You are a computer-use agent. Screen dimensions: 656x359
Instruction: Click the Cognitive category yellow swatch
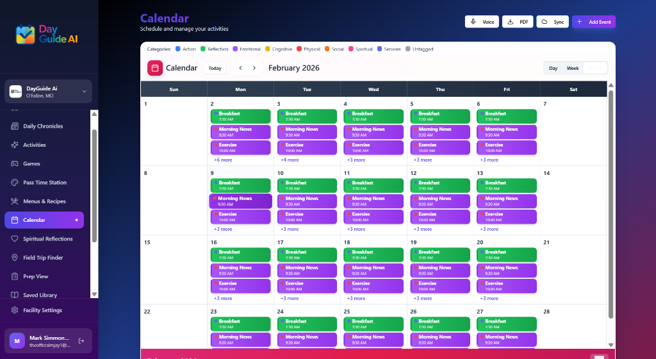coord(268,49)
